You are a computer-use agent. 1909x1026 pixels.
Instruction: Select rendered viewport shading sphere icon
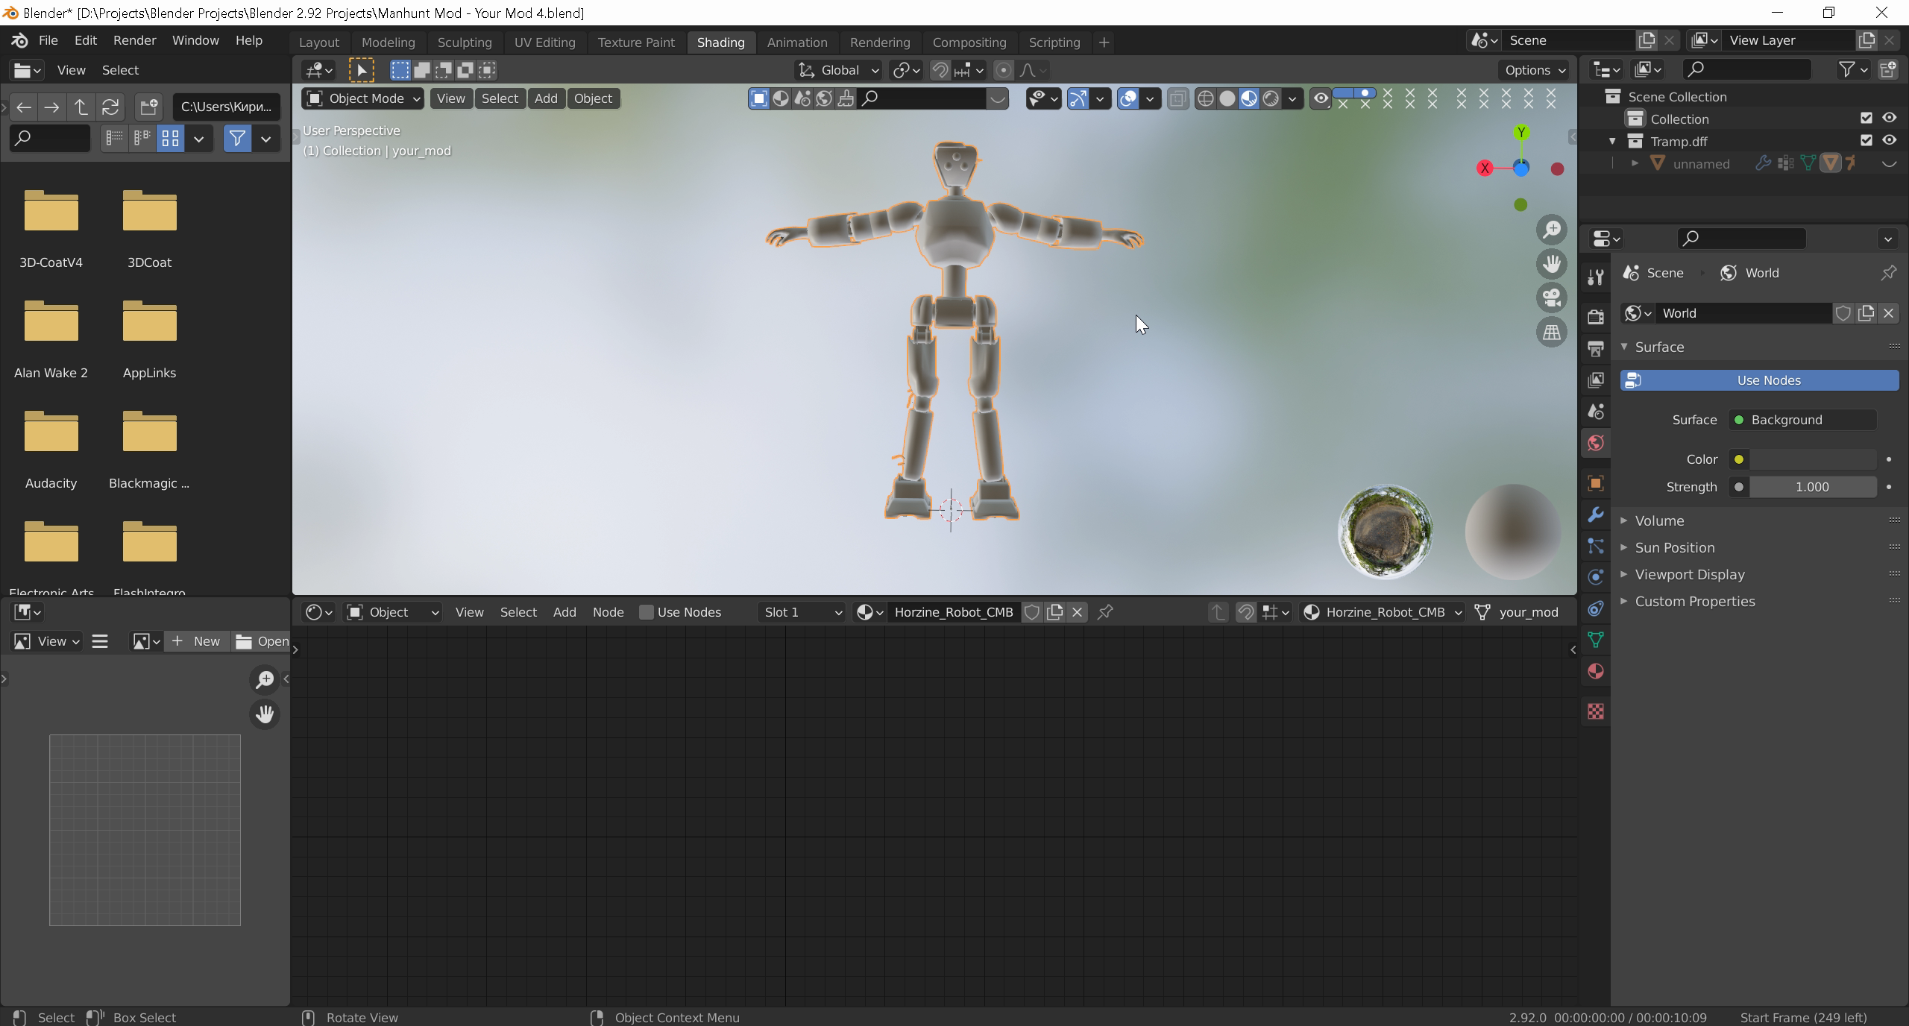coord(1271,98)
